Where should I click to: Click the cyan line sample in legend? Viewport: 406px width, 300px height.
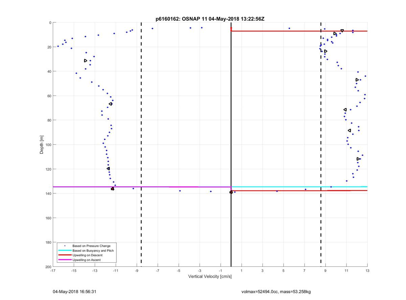click(65, 251)
